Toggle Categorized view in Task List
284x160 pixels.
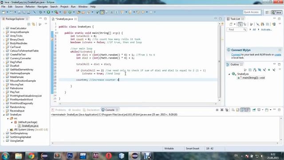pos(240,24)
